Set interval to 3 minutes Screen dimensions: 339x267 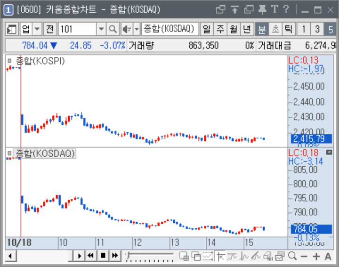point(317,29)
